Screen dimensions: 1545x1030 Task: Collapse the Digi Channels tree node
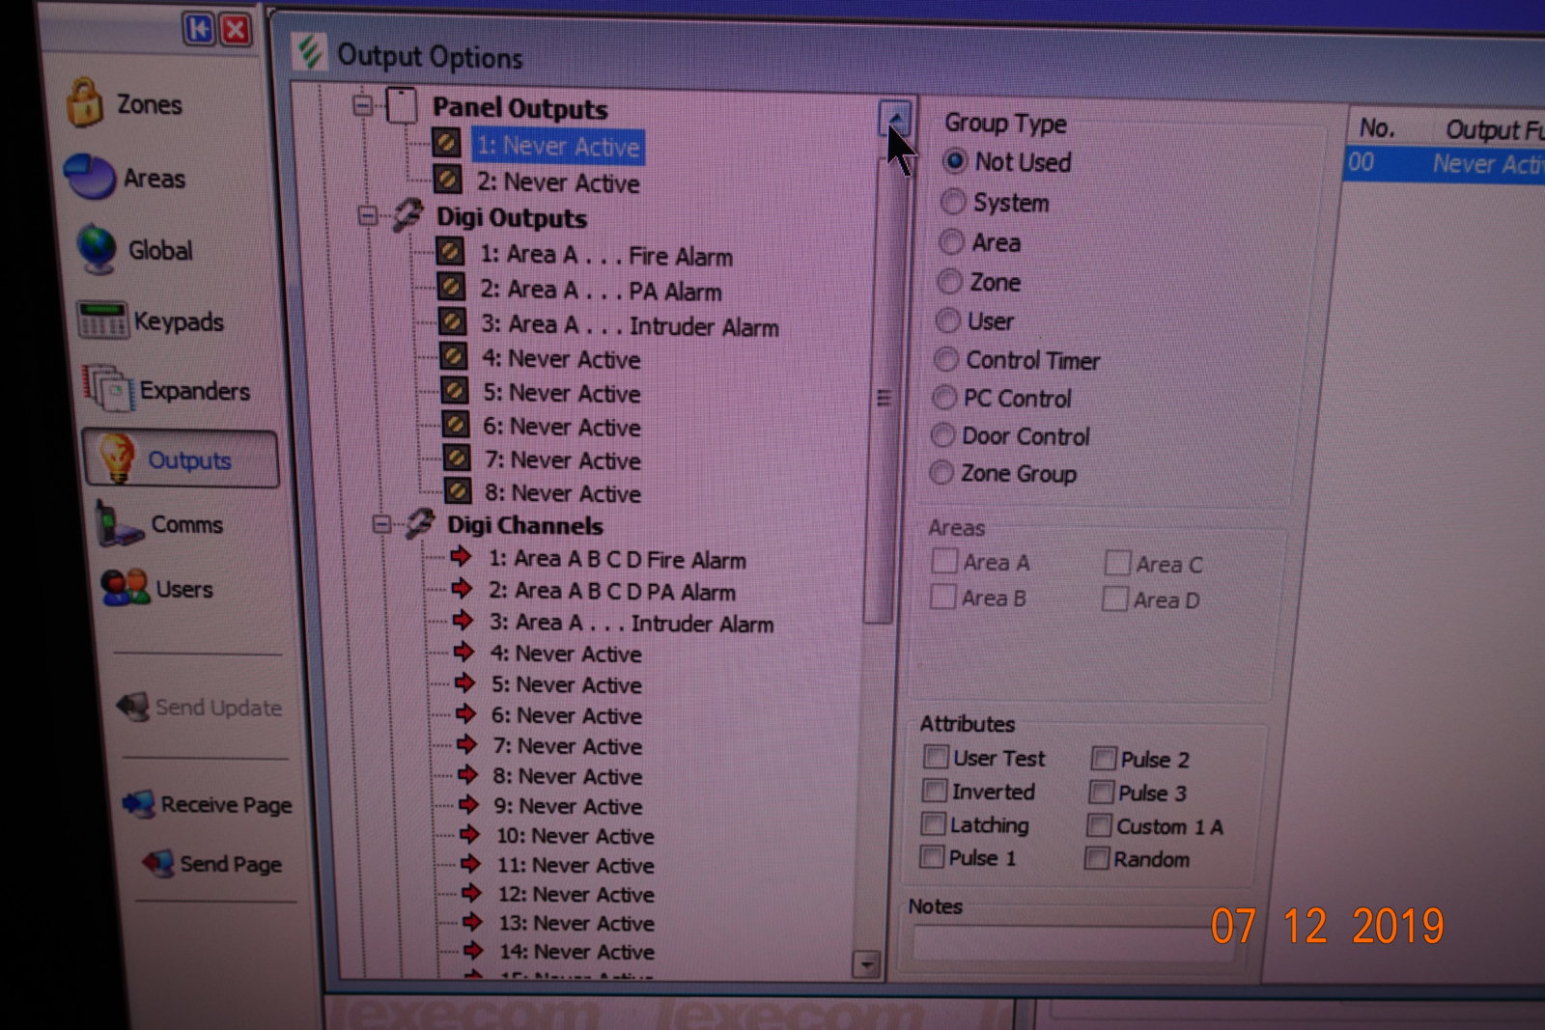(382, 524)
